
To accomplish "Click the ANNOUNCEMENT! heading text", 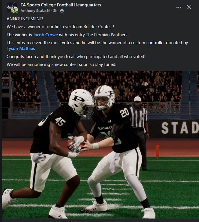I will coord(25,19).
